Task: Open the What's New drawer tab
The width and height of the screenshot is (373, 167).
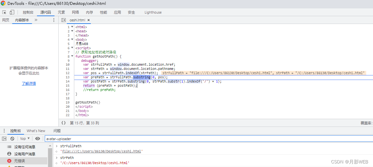Action: 36,131
